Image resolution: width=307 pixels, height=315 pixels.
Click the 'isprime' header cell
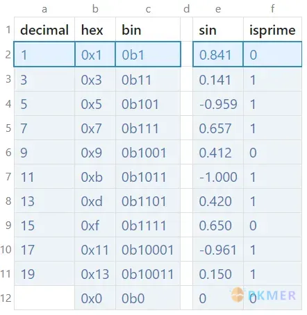[x=272, y=29]
